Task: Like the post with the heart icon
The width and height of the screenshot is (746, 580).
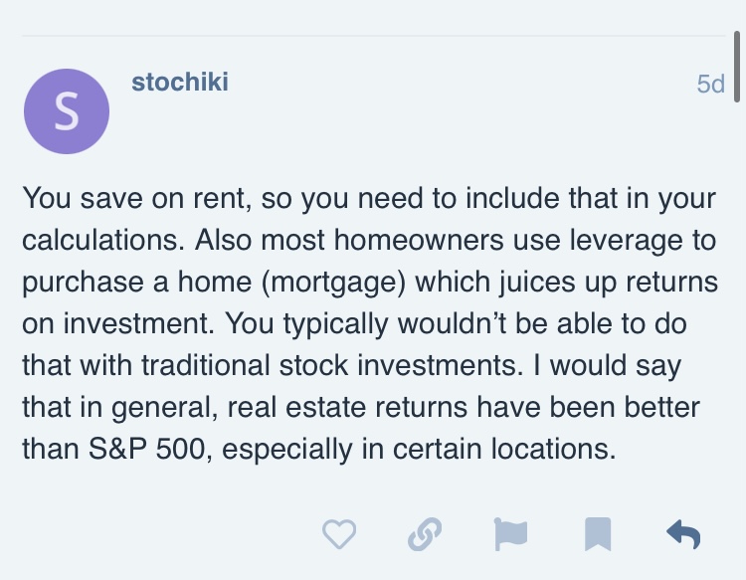Action: tap(339, 534)
